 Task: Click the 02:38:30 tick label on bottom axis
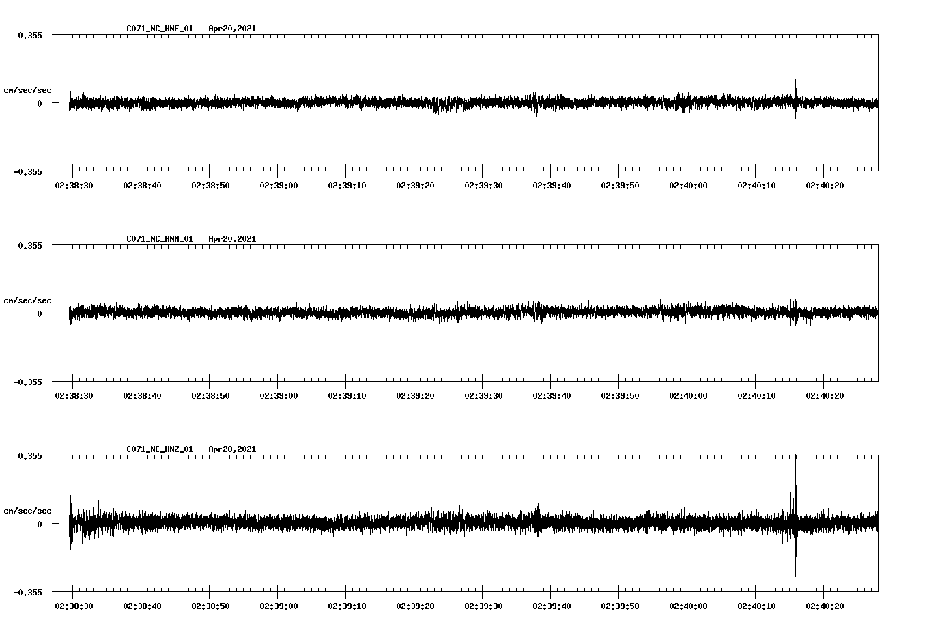(x=75, y=607)
